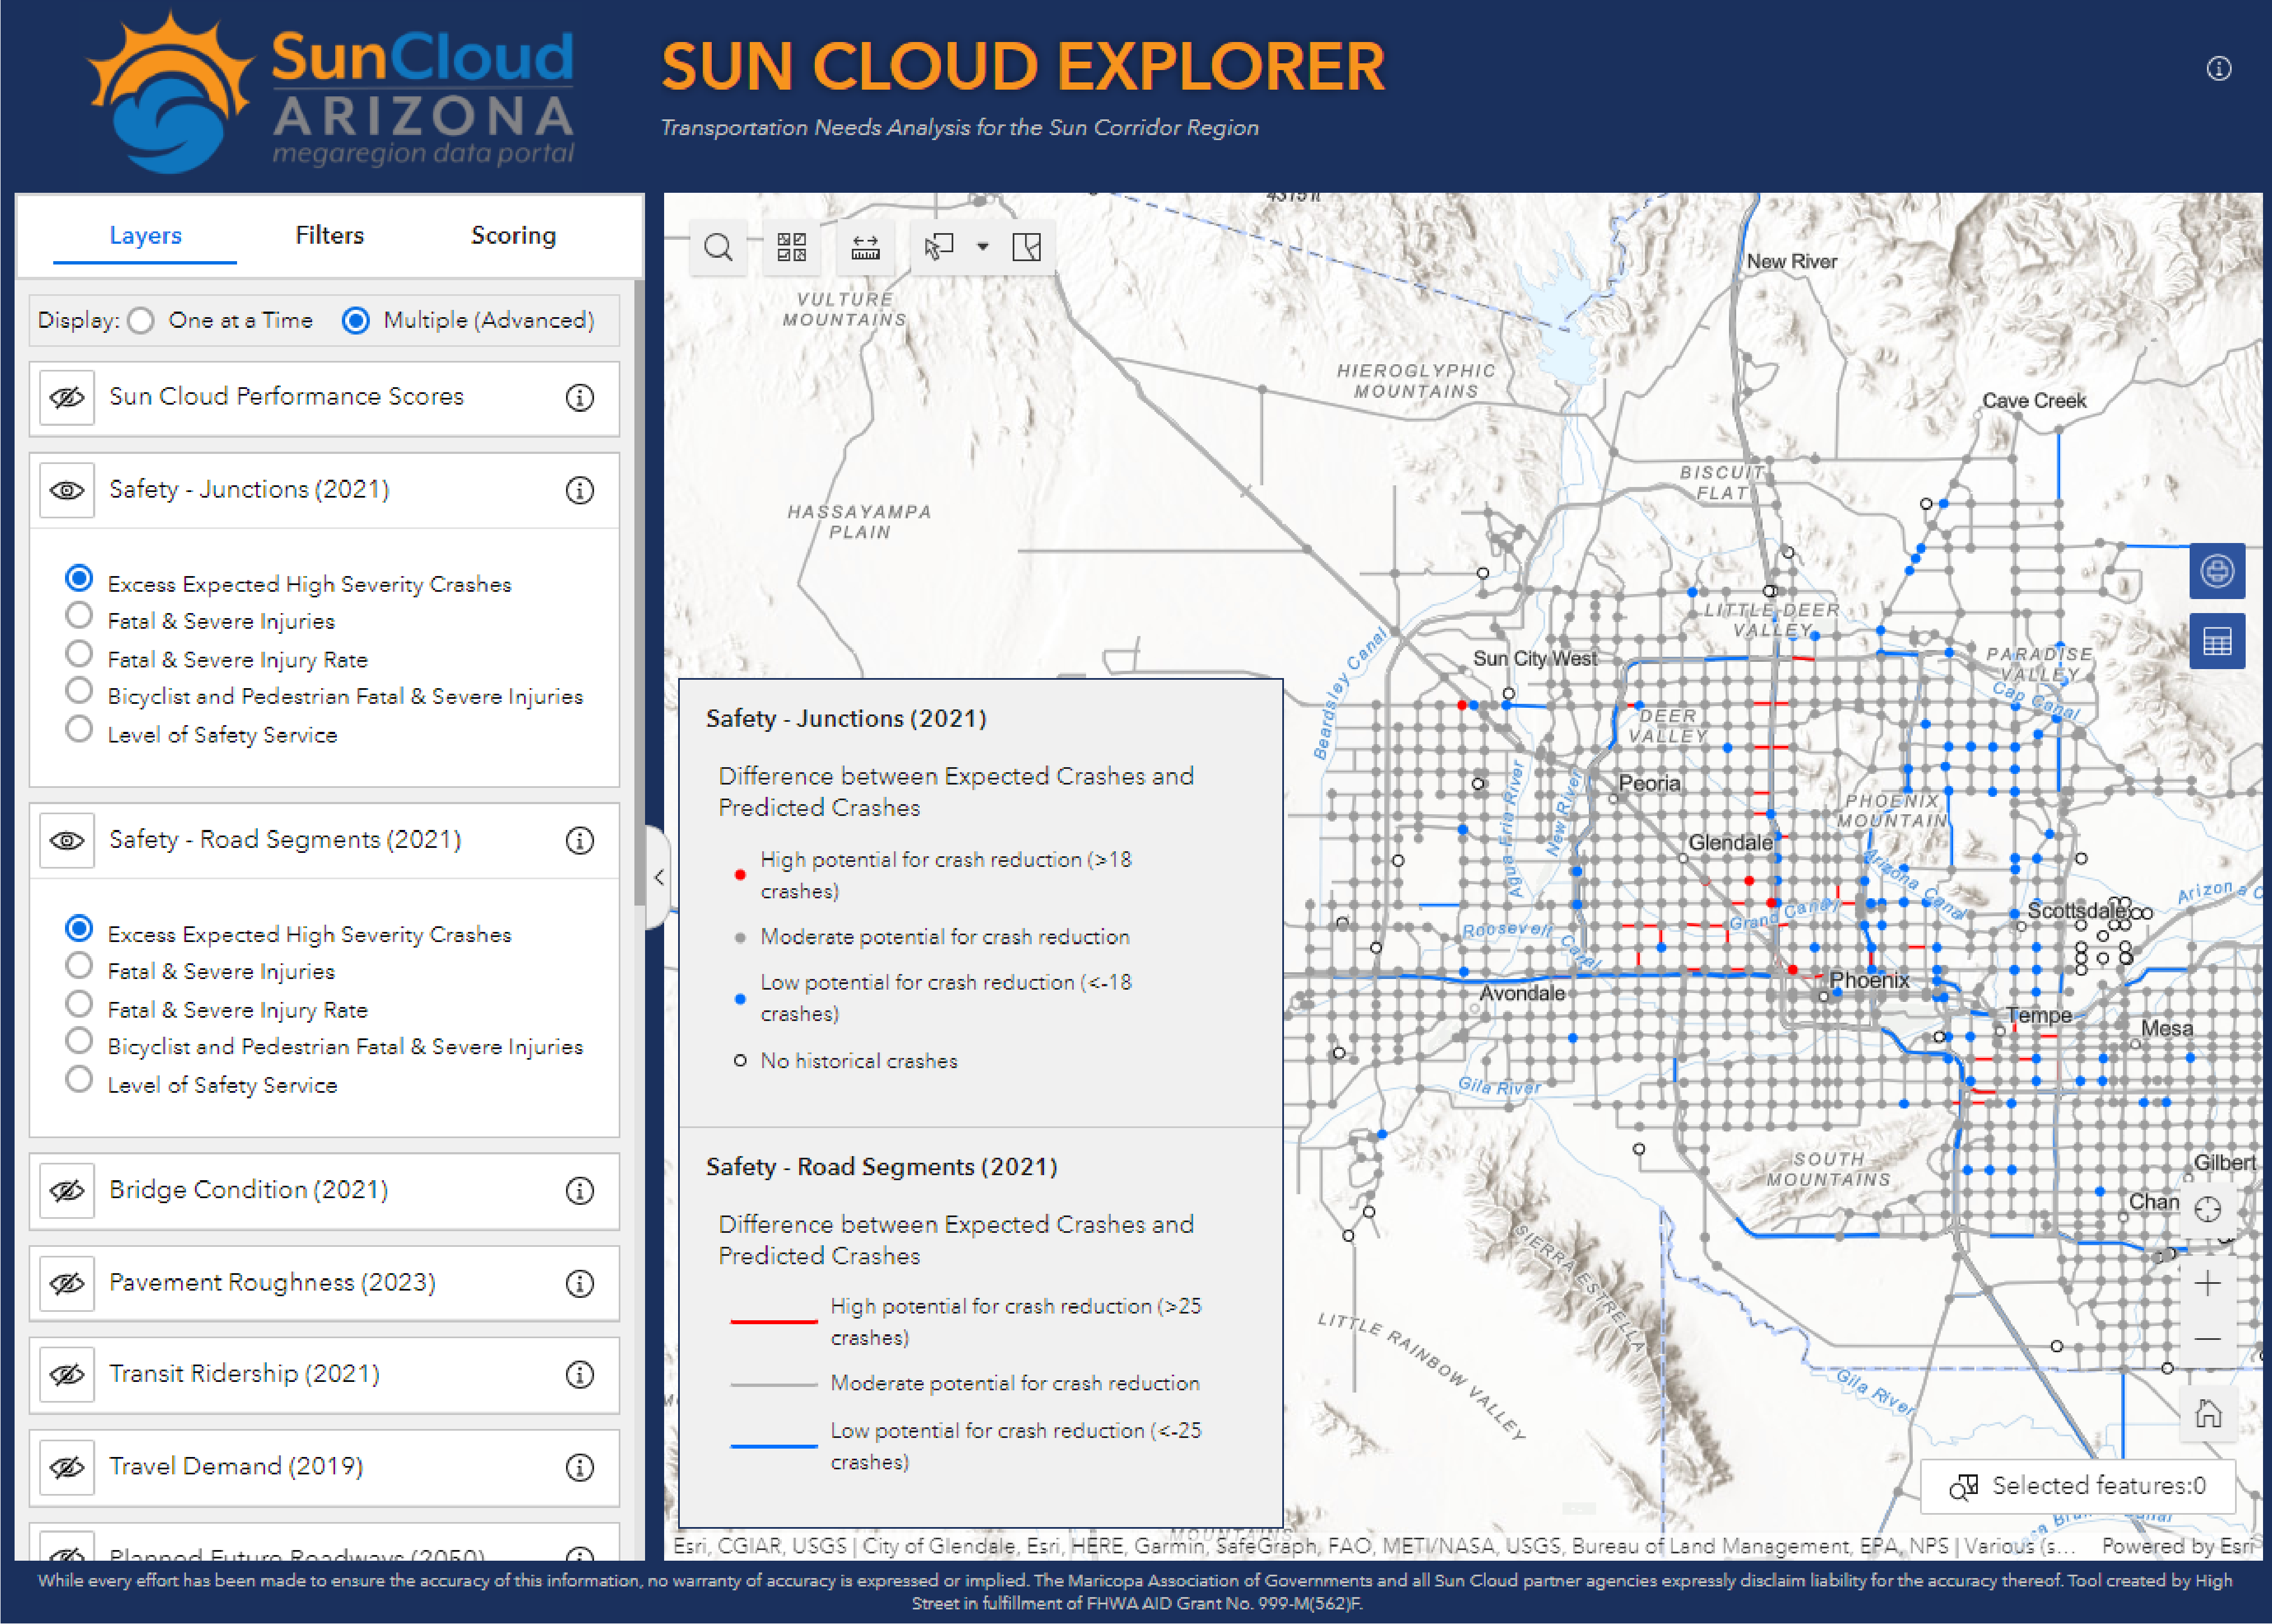Screen dimensions: 2272x1624
Task: Show the Pavement Roughness (2023) layer
Action: click(67, 1284)
